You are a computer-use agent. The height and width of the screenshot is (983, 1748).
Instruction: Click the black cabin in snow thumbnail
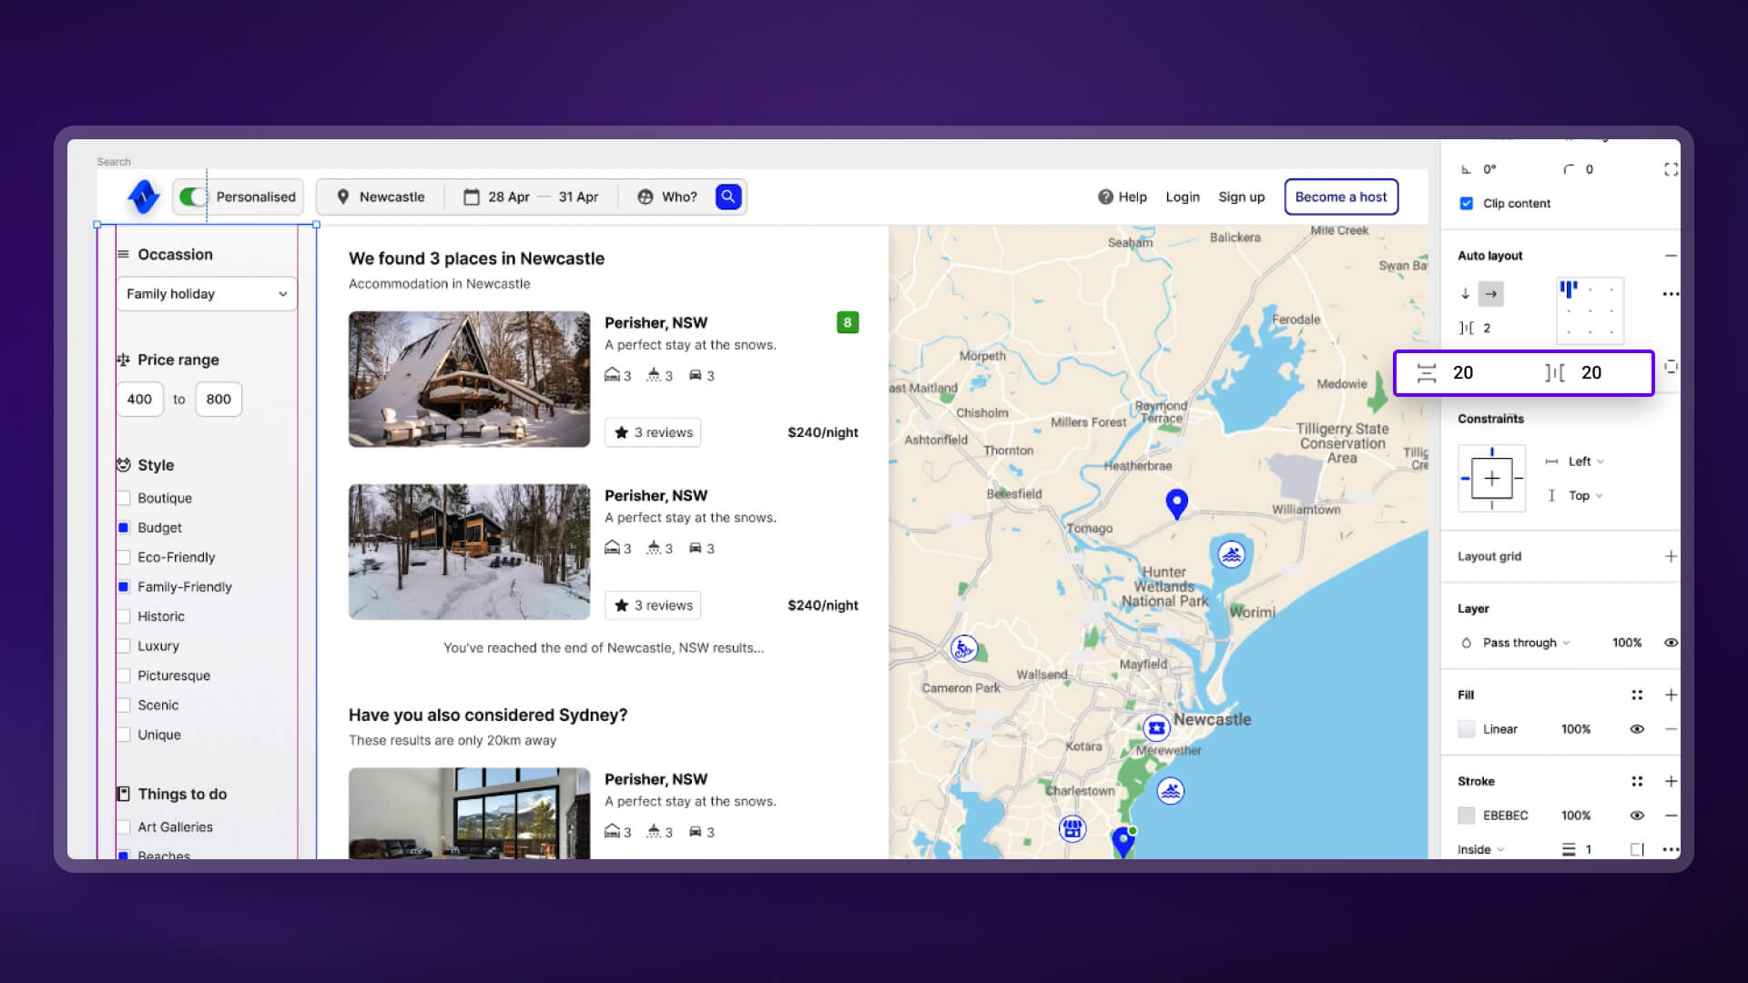coord(469,552)
